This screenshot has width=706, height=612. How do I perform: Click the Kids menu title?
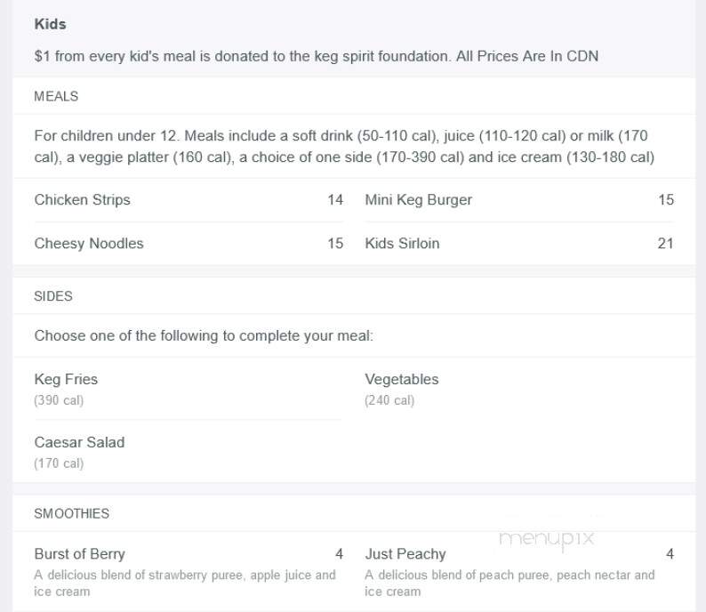[51, 24]
